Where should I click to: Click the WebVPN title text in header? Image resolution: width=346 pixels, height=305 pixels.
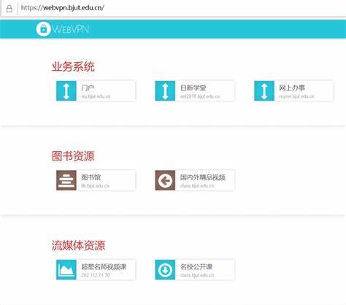(x=71, y=29)
